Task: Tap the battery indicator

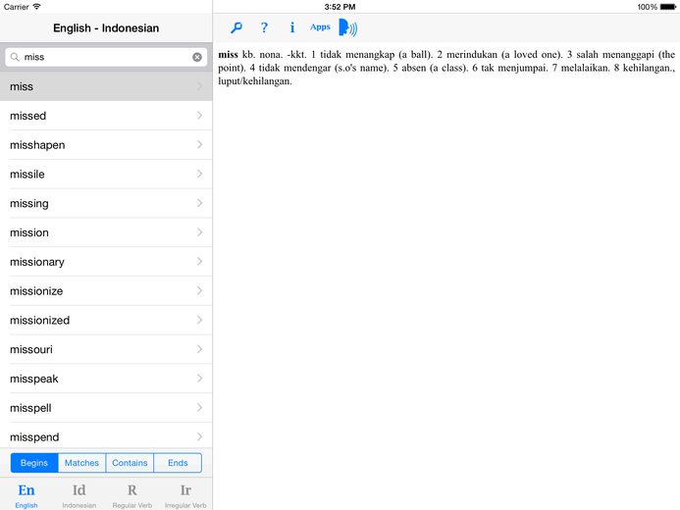Action: (x=668, y=7)
